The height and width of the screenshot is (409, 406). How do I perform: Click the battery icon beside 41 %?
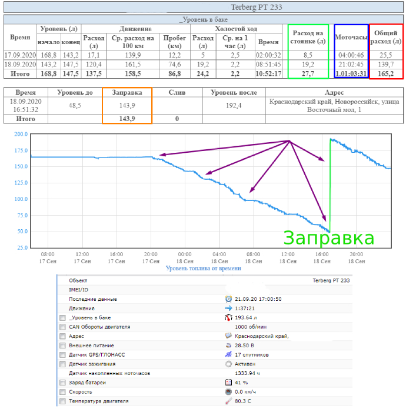click(229, 383)
